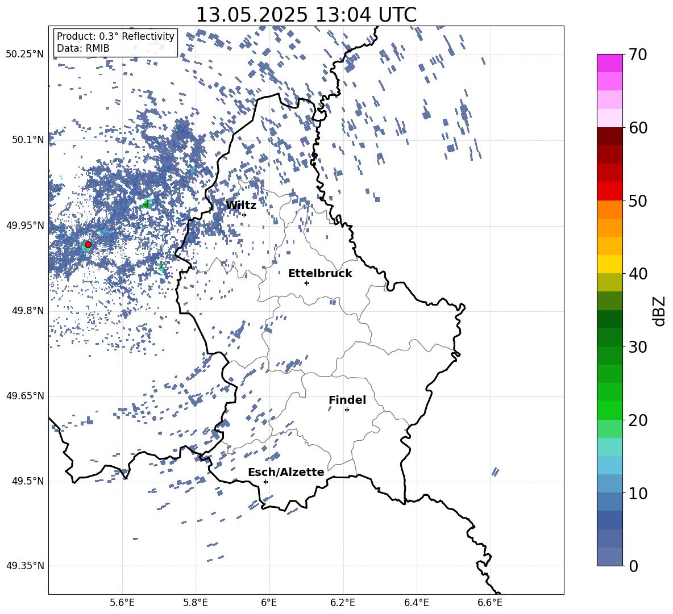This screenshot has width=673, height=614.
Task: Click the Wiltz station cross marker
Action: (244, 215)
